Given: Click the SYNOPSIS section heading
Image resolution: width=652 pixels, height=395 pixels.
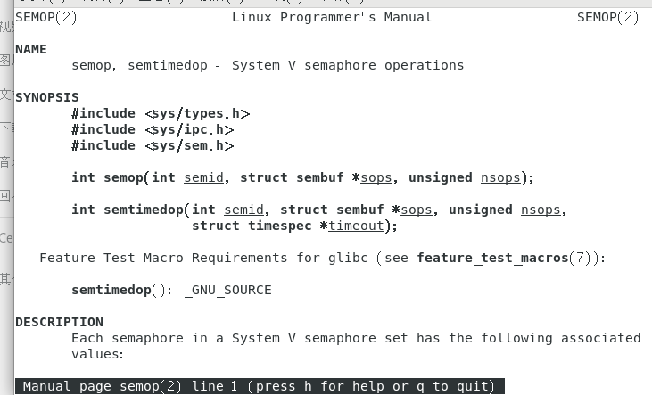Looking at the screenshot, I should click(x=47, y=98).
